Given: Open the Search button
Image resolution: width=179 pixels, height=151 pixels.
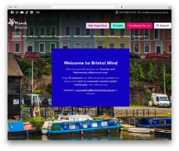Looking at the screenshot, I should pos(163,26).
